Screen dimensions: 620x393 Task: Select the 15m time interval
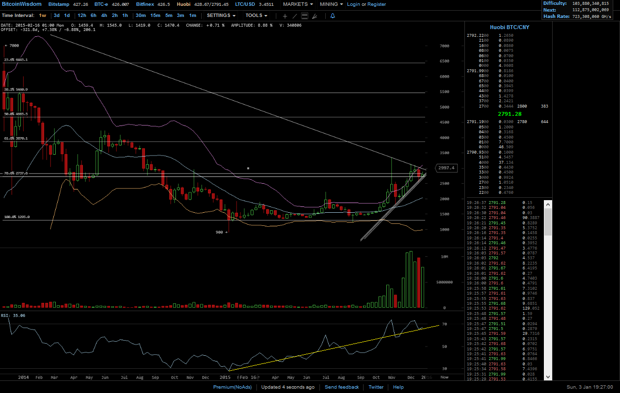point(155,16)
